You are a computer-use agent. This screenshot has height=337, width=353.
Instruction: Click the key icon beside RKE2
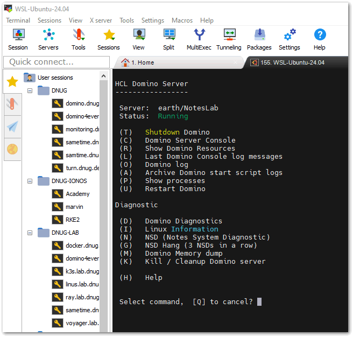point(58,220)
